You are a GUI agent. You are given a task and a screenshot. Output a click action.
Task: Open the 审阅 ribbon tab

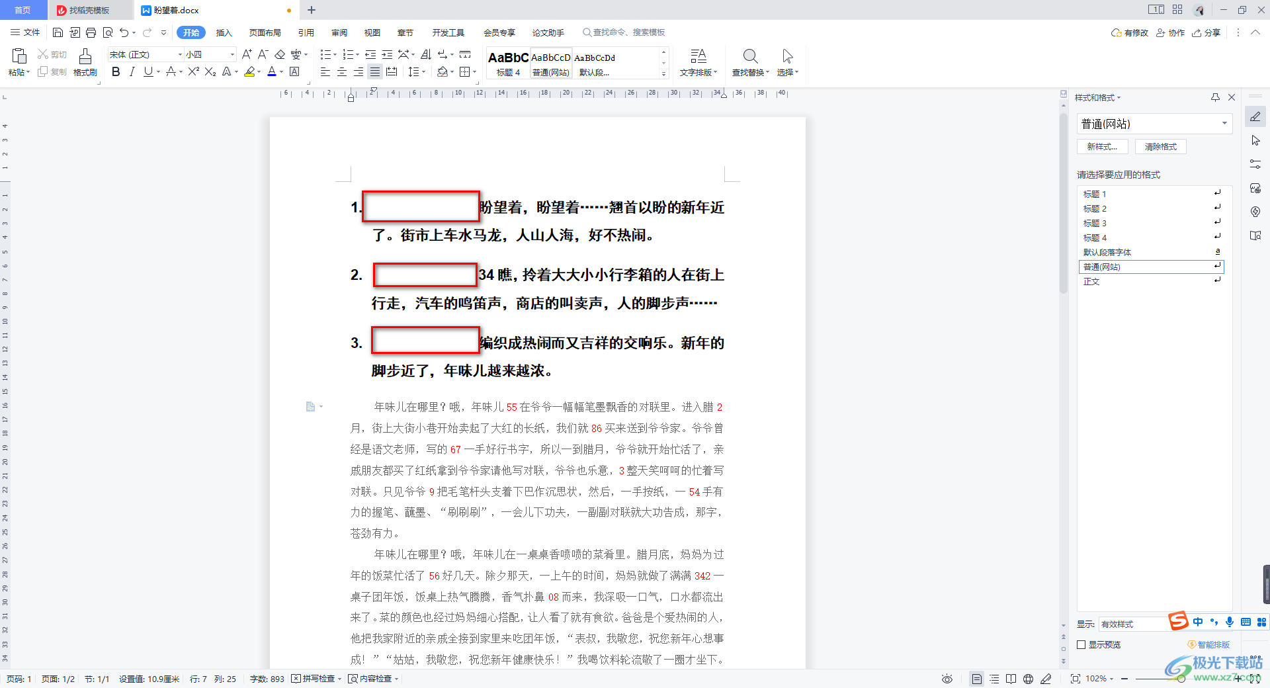pyautogui.click(x=339, y=32)
